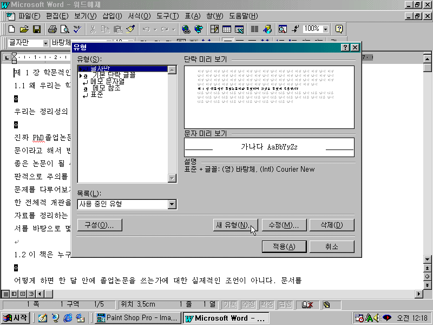Open the 글자만 style dropdown in toolbar
This screenshot has height=325, width=433.
click(45, 43)
